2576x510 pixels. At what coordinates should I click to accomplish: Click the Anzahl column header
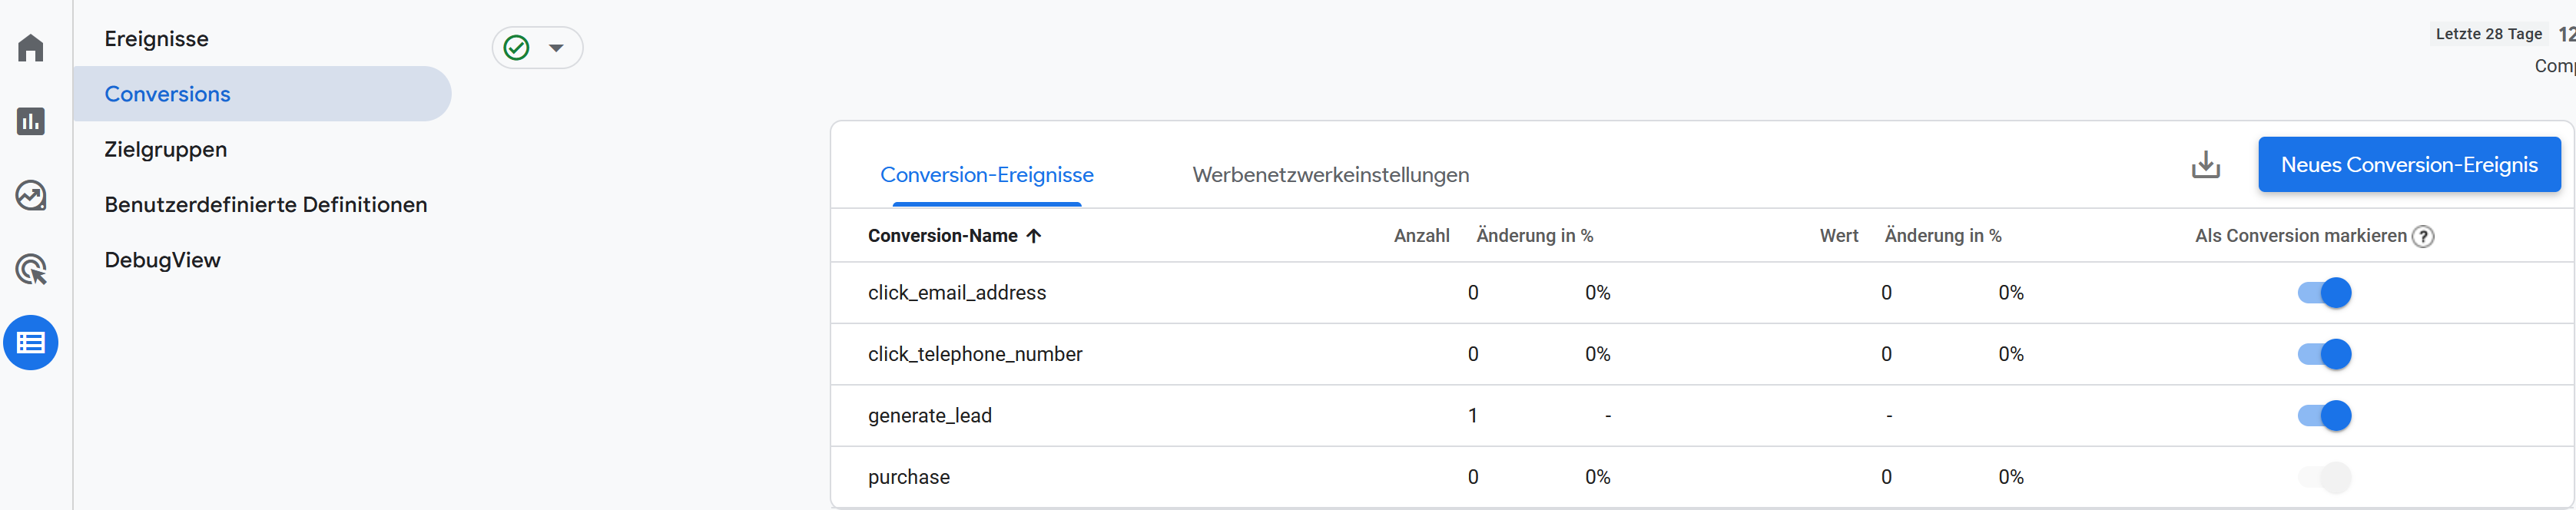[1421, 236]
